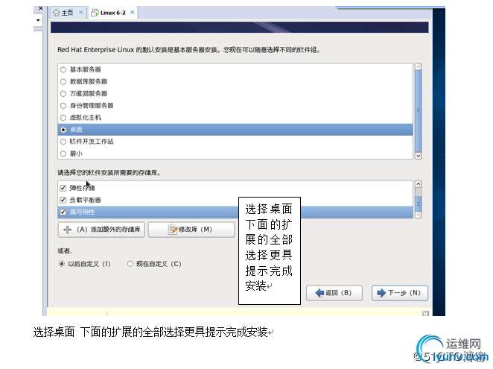Click the 添加额外的存储库 (A) button
The image size is (493, 369).
[x=101, y=230]
